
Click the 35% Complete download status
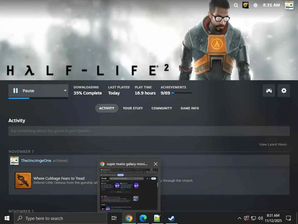click(x=88, y=93)
